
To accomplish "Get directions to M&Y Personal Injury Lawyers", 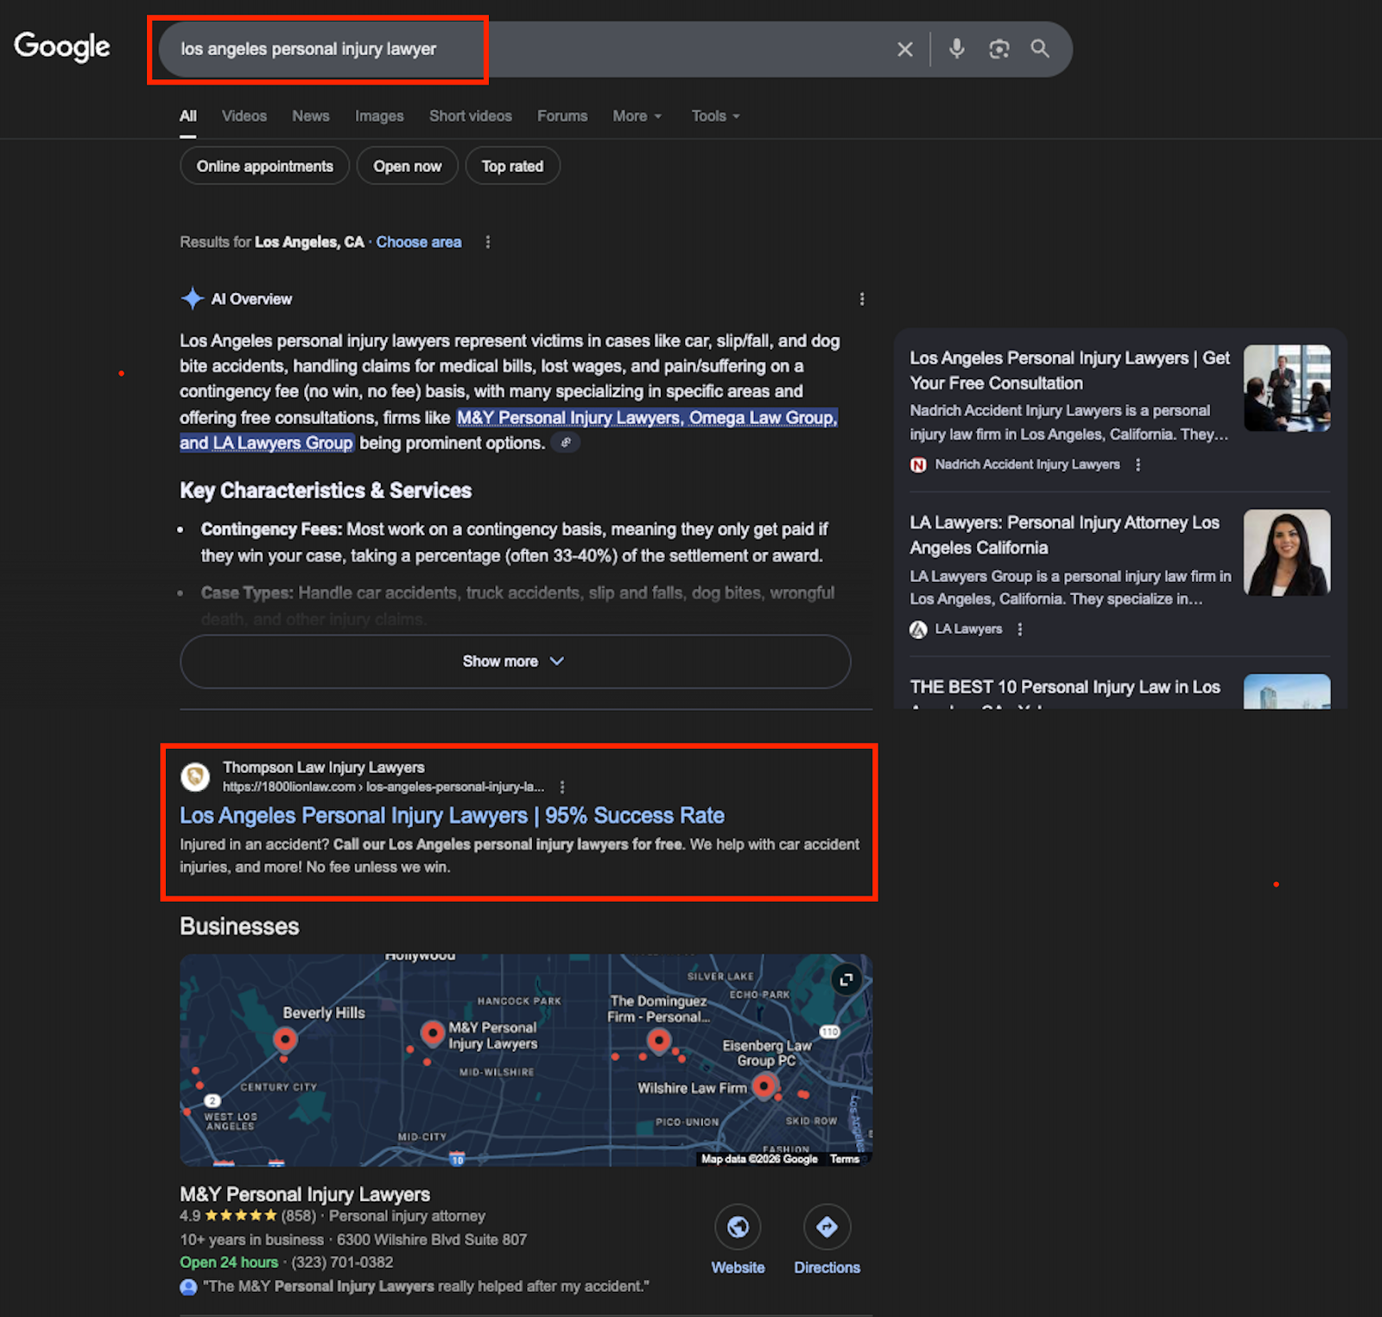I will tap(827, 1226).
